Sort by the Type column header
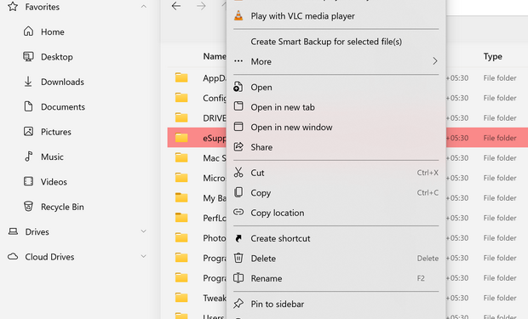The height and width of the screenshot is (319, 528). tap(492, 56)
